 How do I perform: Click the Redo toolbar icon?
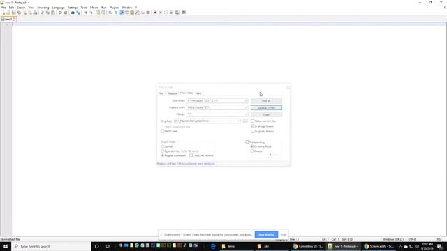(66, 13)
